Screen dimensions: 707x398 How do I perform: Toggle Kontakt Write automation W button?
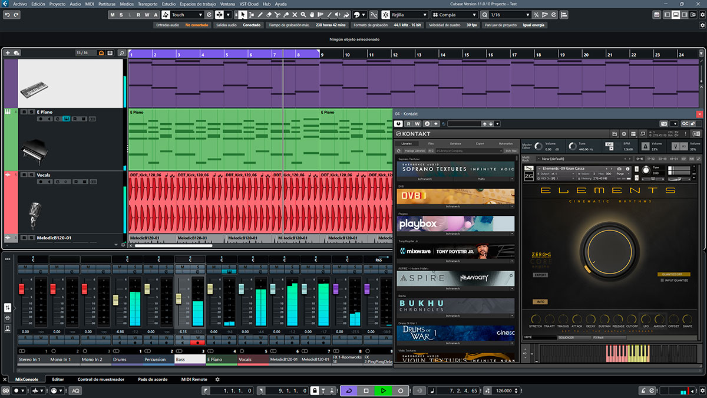417,123
